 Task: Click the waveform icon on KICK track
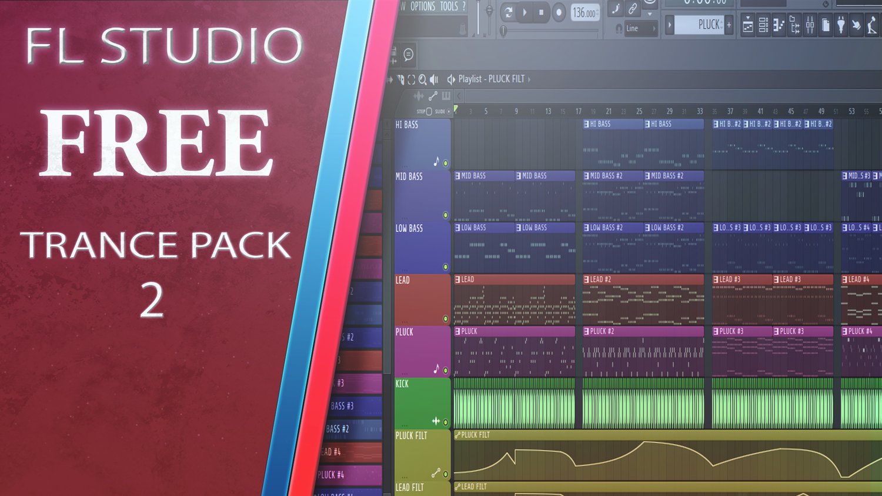[x=436, y=421]
